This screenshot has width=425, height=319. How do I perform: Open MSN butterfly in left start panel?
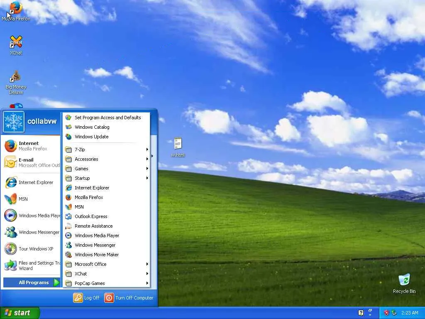click(x=32, y=199)
